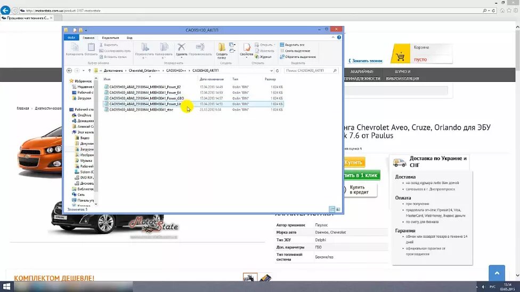Click browser back arrow in Internet Explorer
Screen dimensions: 520x292
coord(5,10)
